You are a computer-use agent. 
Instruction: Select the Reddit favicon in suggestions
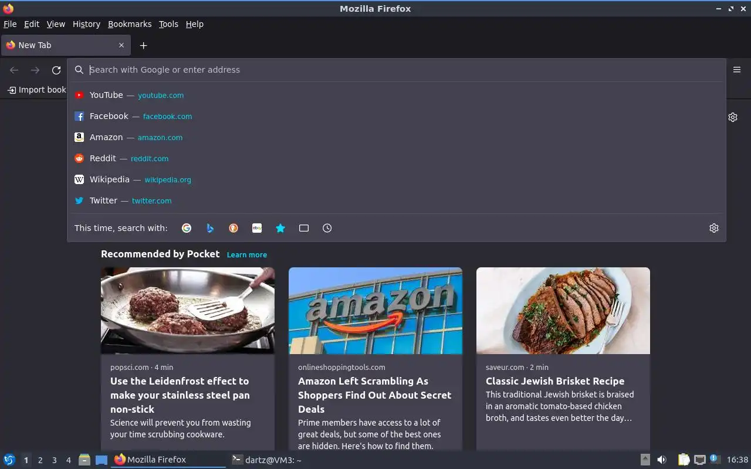(79, 158)
